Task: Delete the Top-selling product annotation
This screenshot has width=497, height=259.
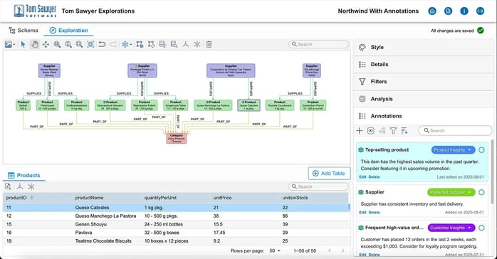Action: [x=374, y=177]
